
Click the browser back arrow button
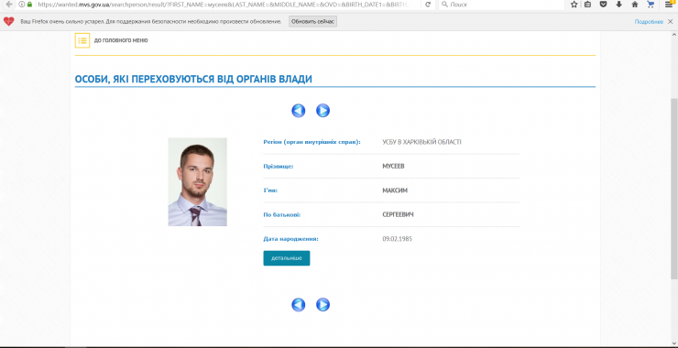[8, 5]
